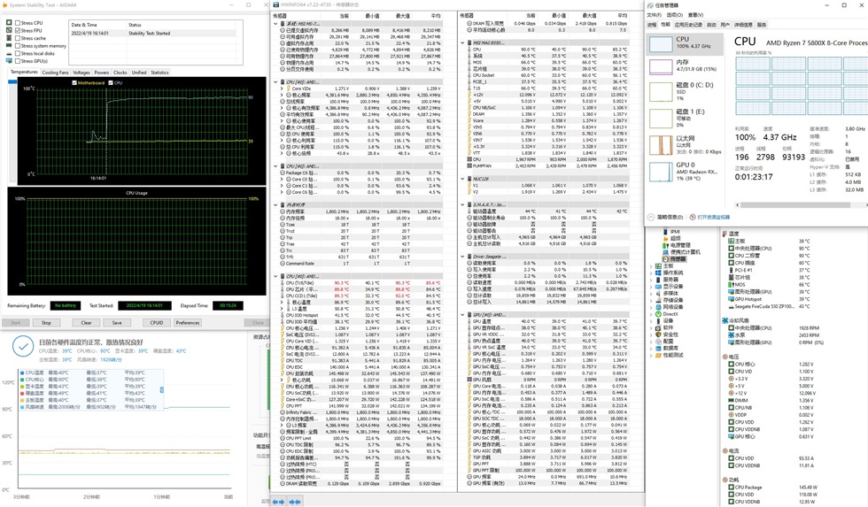Enable the Stress CPU checkbox

[18, 23]
